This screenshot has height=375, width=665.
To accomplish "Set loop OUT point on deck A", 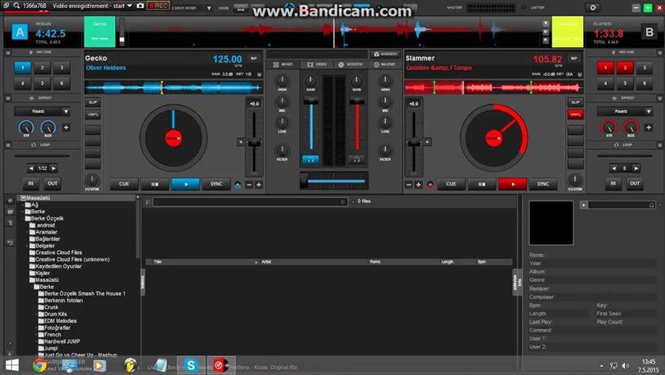I will (x=52, y=183).
